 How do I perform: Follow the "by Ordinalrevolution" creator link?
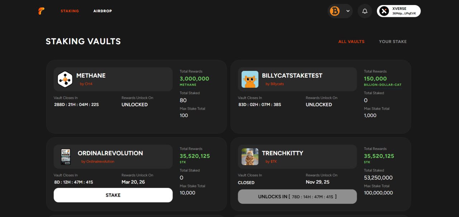coord(98,161)
